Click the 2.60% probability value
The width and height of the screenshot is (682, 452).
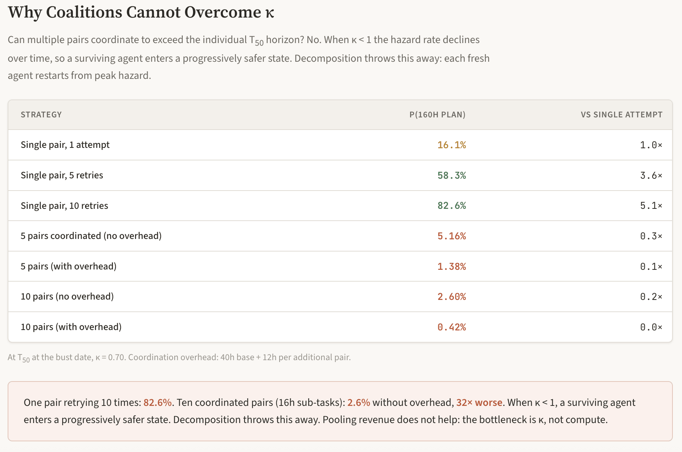click(x=452, y=297)
